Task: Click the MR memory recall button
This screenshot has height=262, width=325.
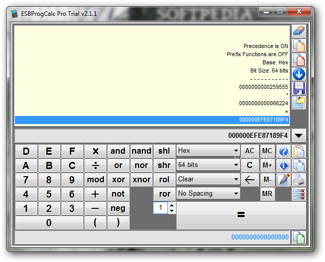Action: tap(267, 194)
